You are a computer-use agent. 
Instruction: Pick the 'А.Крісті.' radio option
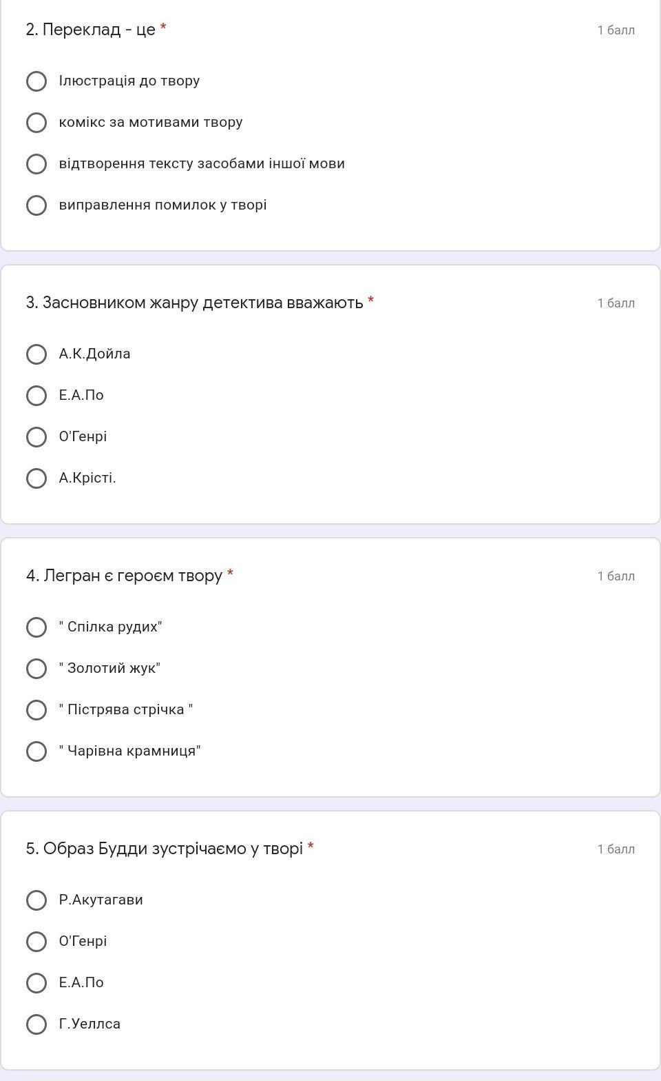36,478
